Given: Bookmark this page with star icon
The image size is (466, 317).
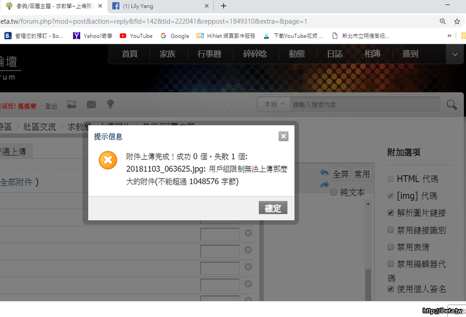Looking at the screenshot, I should [457, 21].
